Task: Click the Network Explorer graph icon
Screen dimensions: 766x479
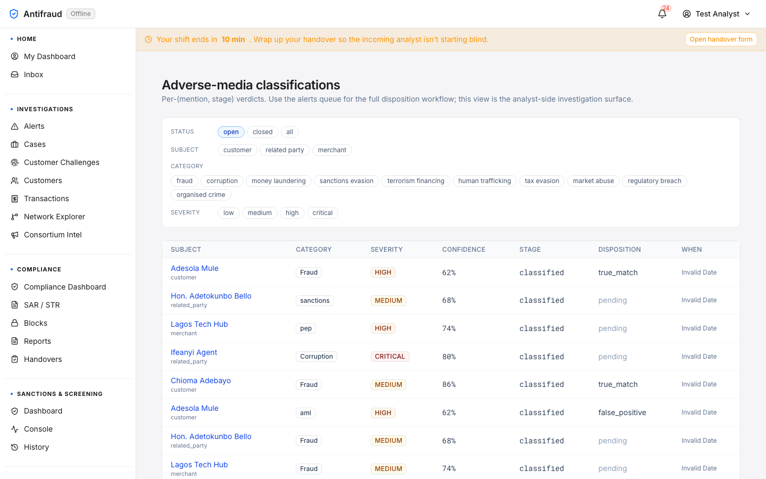Action: [15, 217]
